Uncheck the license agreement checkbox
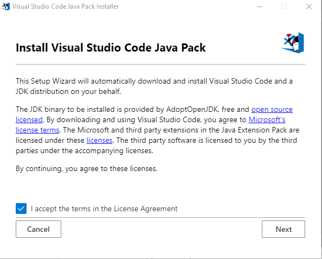The width and height of the screenshot is (322, 259). pyautogui.click(x=21, y=209)
